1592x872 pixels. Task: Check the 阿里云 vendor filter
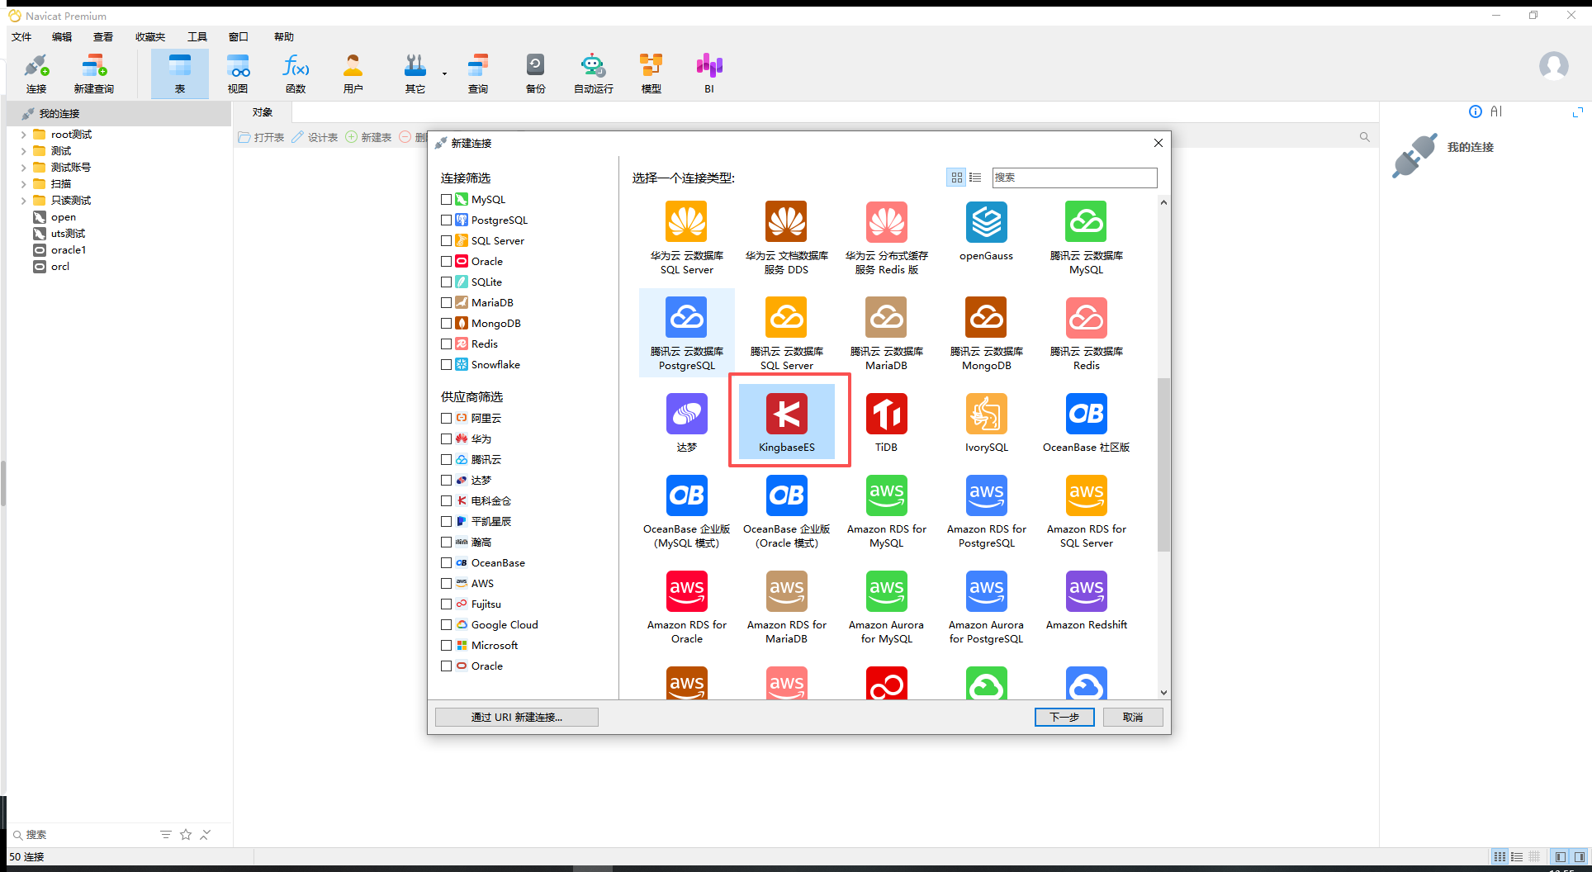point(447,419)
